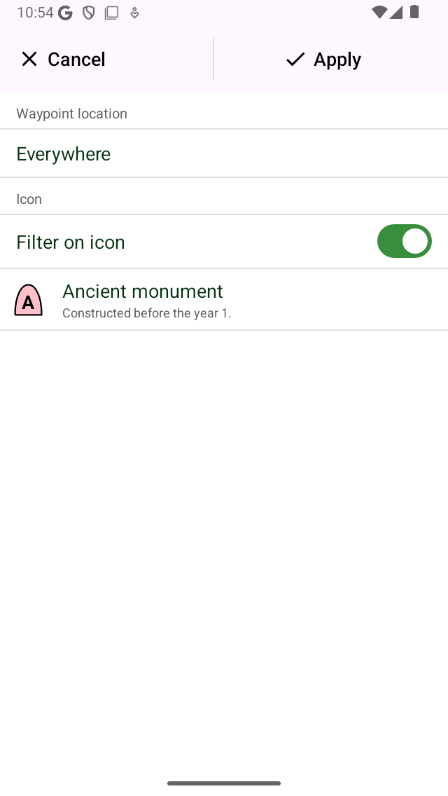Tap the Filter on icon label
The width and height of the screenshot is (448, 796).
(71, 242)
